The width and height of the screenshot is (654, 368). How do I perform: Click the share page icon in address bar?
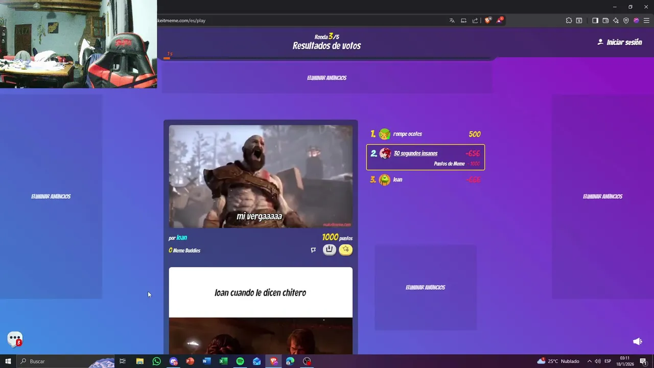[475, 20]
